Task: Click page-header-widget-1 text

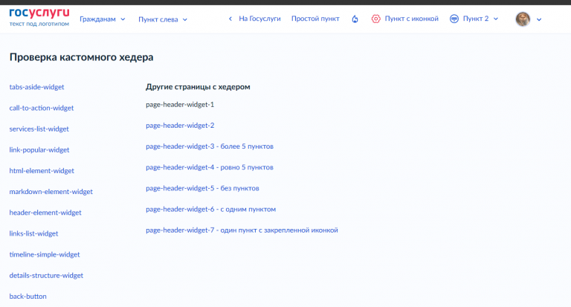Action: click(x=180, y=105)
